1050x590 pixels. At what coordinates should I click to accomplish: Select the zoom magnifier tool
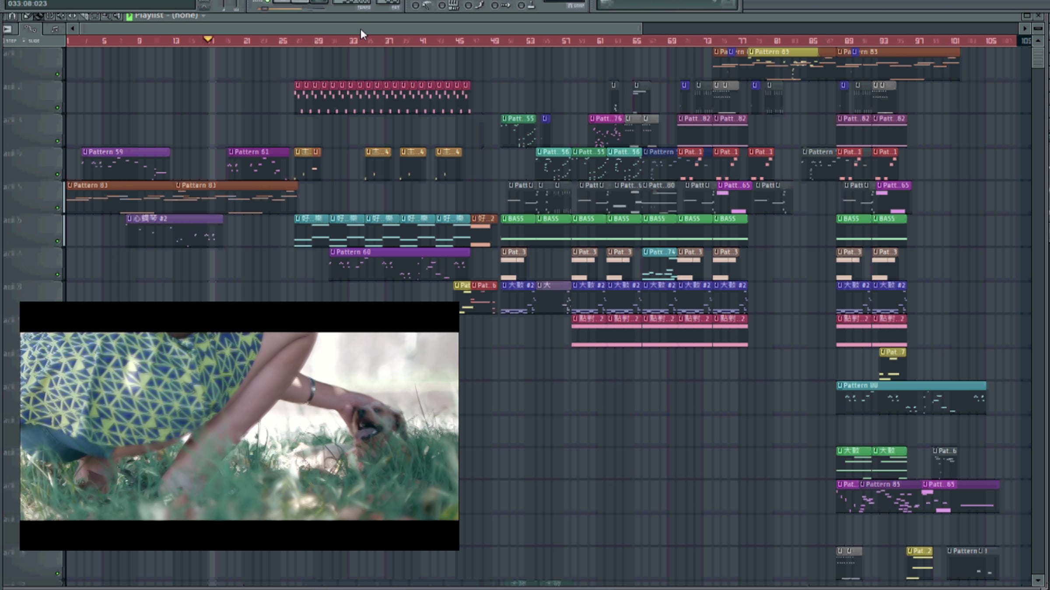pos(106,16)
